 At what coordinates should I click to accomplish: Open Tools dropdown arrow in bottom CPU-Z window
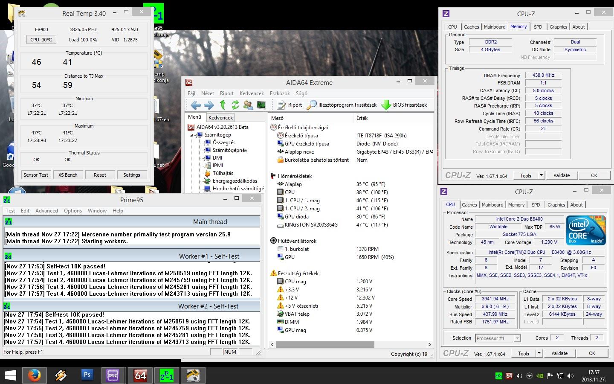[x=539, y=353]
